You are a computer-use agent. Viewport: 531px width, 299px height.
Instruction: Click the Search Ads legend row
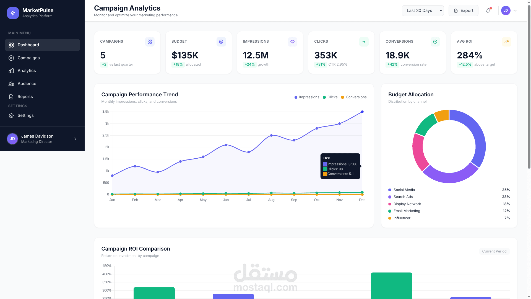(449, 197)
